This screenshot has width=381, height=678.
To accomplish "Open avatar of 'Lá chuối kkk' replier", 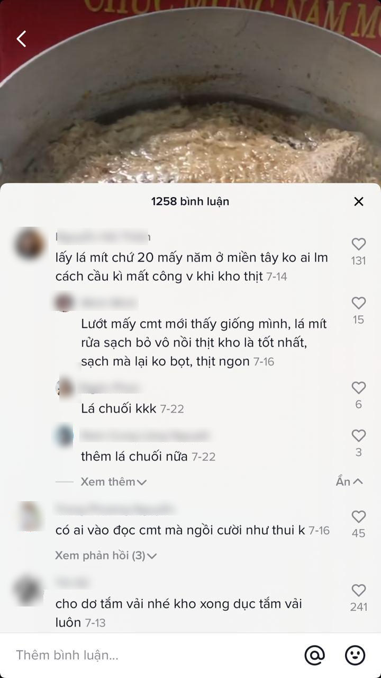I will click(x=65, y=388).
